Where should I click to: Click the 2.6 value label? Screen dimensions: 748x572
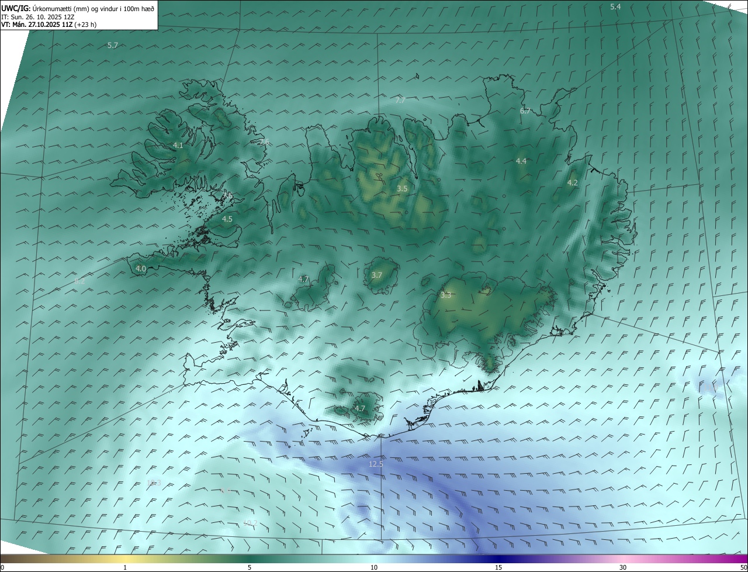pos(264,142)
